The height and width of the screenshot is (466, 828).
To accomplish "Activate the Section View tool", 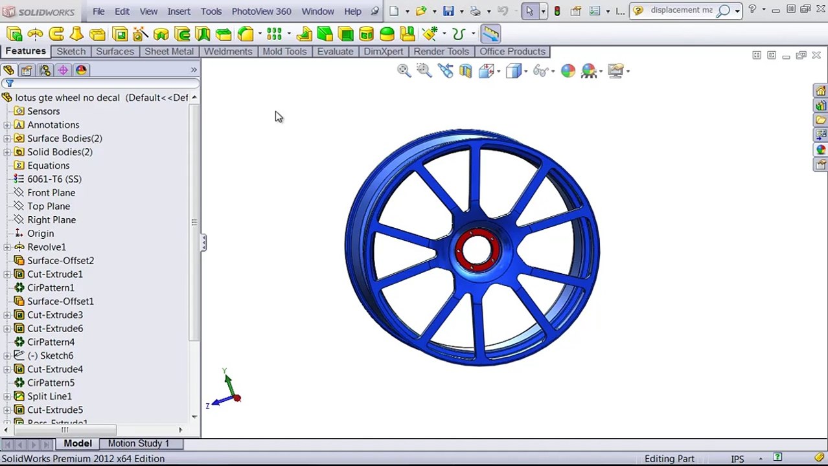I will (x=466, y=71).
